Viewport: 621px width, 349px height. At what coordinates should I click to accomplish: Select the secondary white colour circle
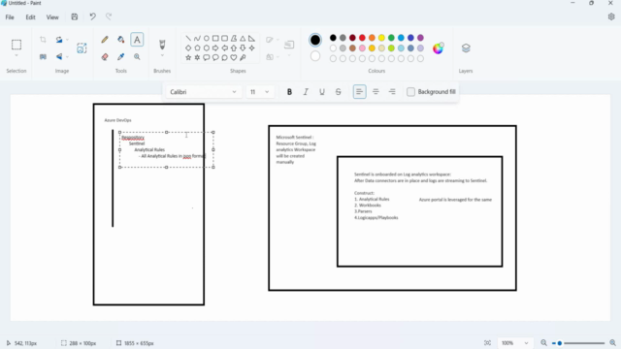315,56
